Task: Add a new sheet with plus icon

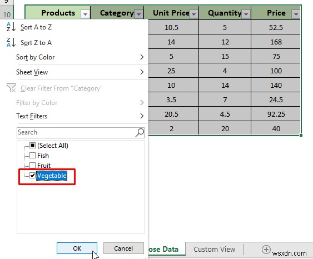Action: pyautogui.click(x=266, y=249)
